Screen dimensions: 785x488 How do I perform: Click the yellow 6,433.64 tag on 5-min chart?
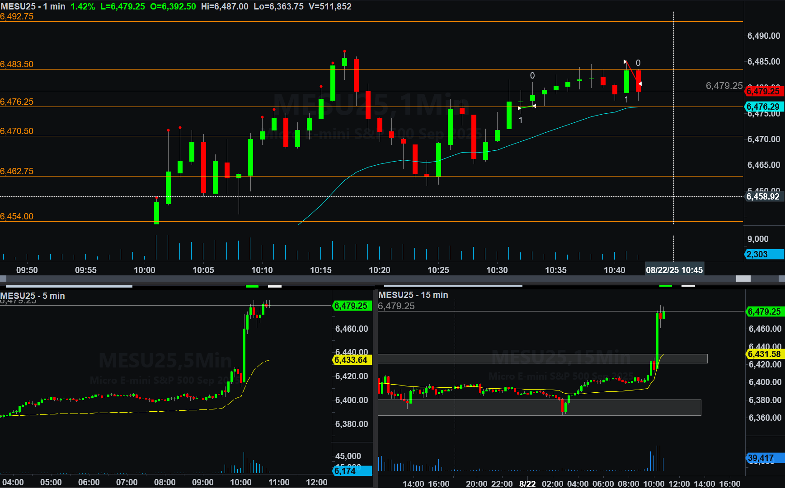point(352,360)
